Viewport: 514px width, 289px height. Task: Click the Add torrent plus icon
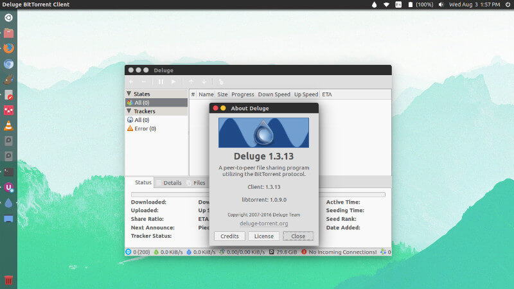click(131, 82)
